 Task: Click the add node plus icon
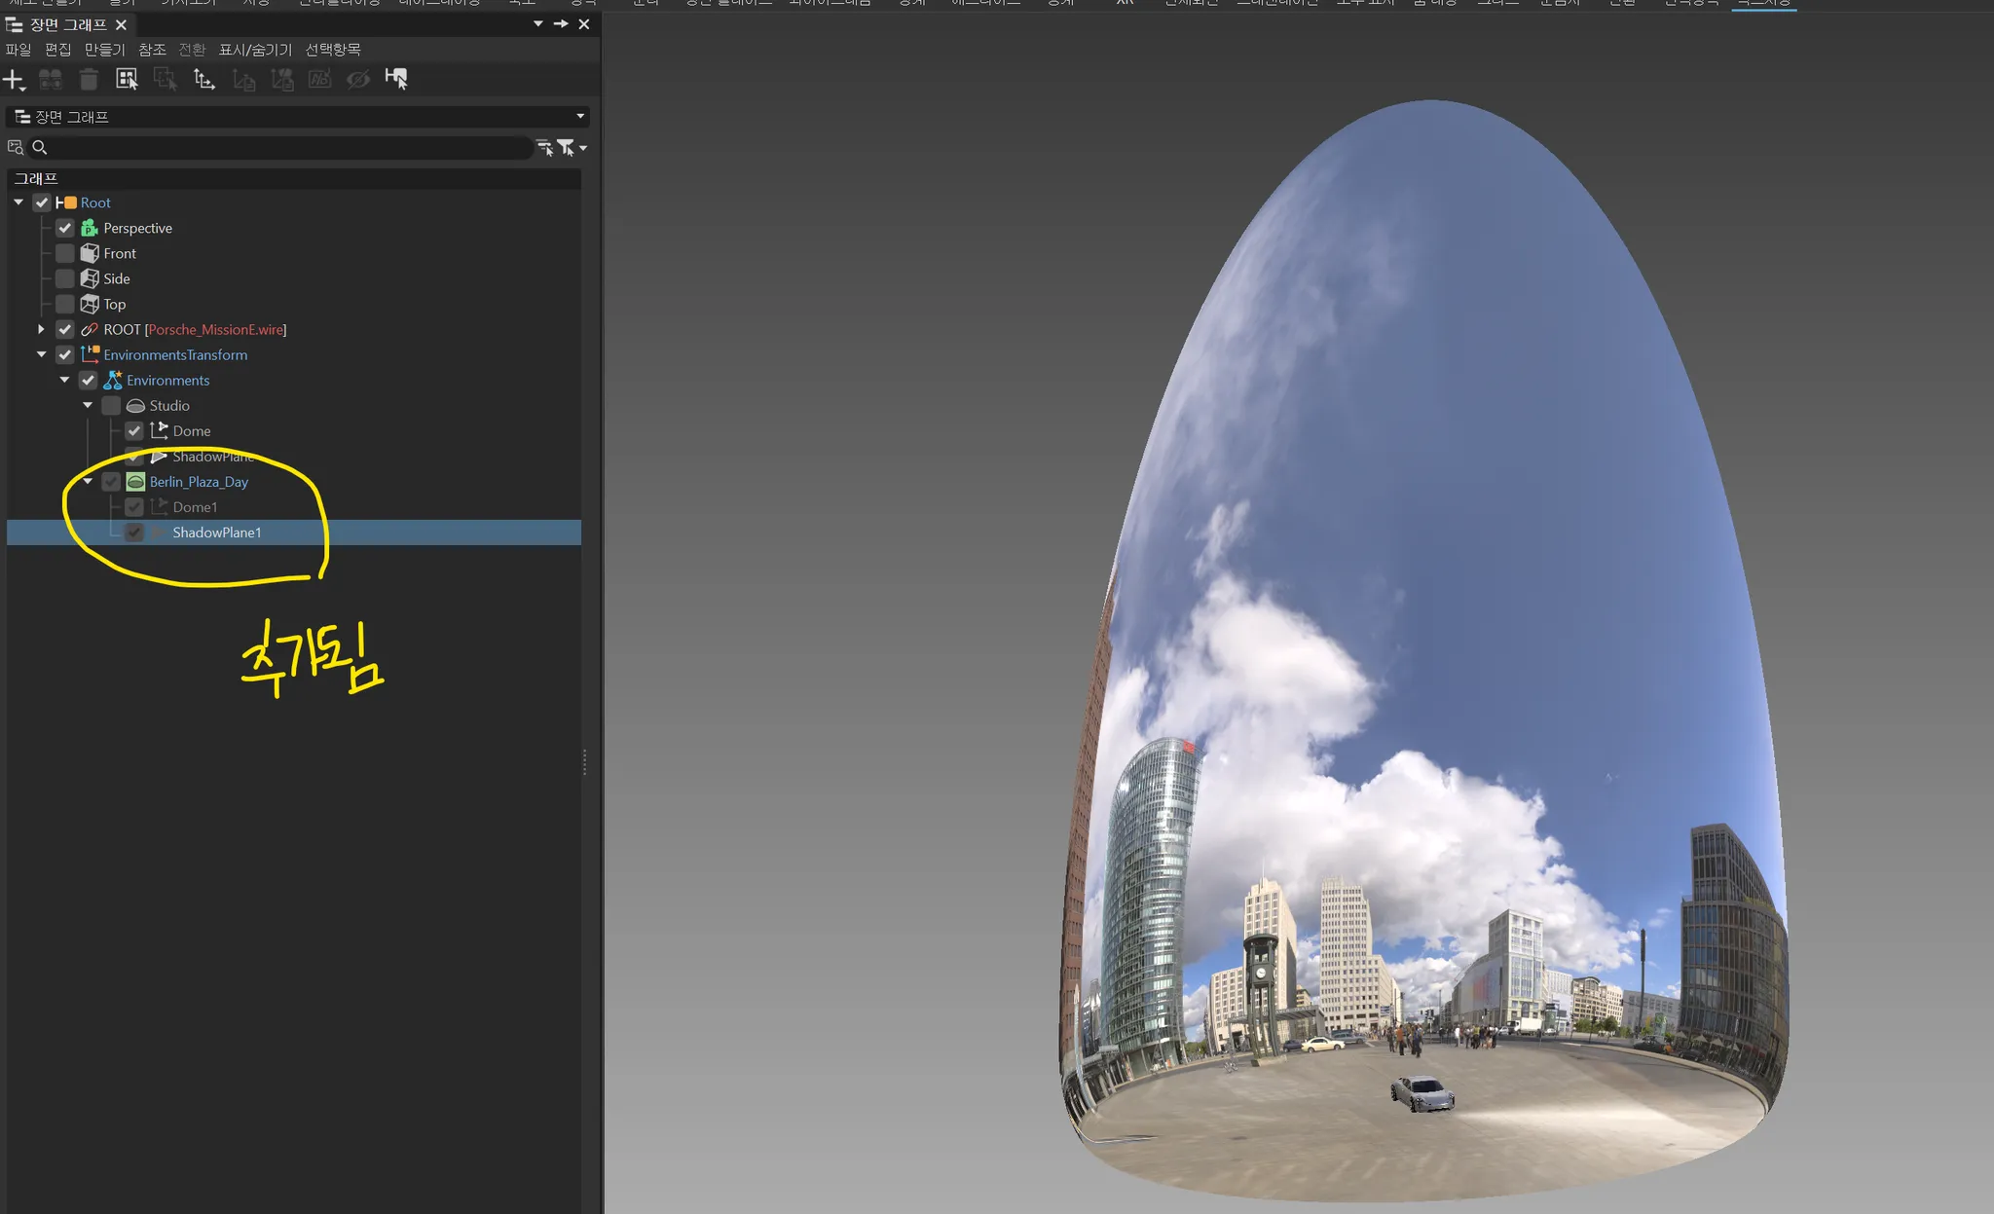13,80
